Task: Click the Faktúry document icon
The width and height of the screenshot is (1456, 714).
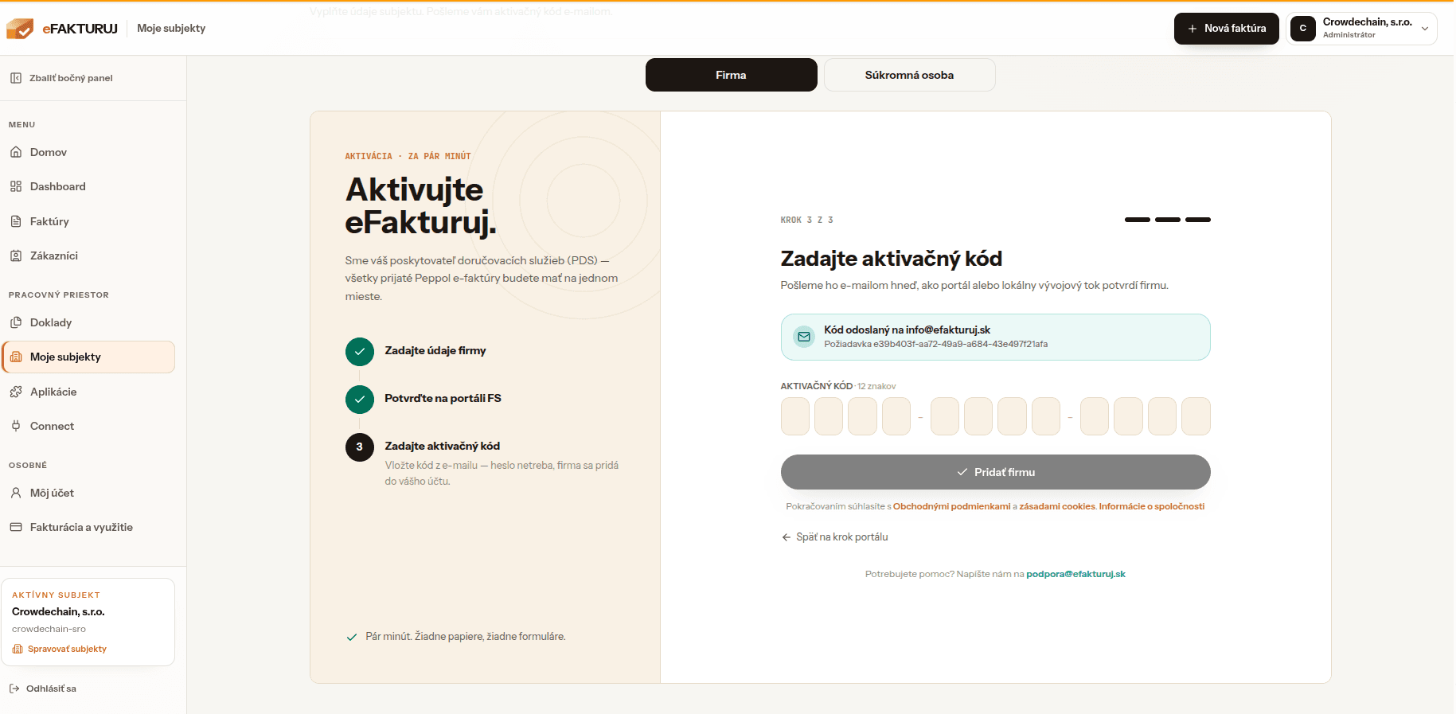Action: coord(16,221)
